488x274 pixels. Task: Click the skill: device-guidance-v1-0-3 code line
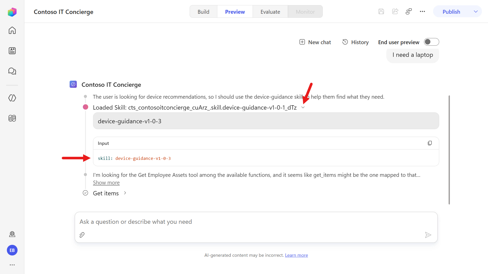pos(134,158)
